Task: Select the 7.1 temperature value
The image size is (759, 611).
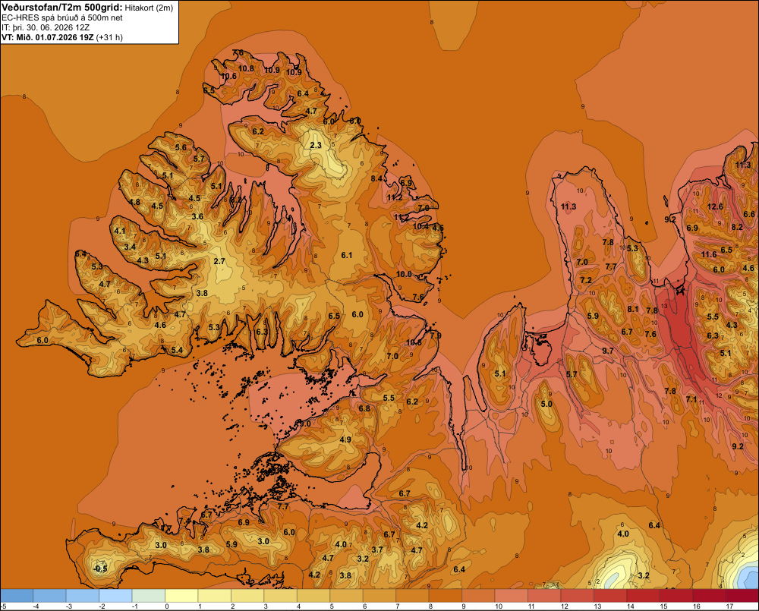Action: click(691, 399)
